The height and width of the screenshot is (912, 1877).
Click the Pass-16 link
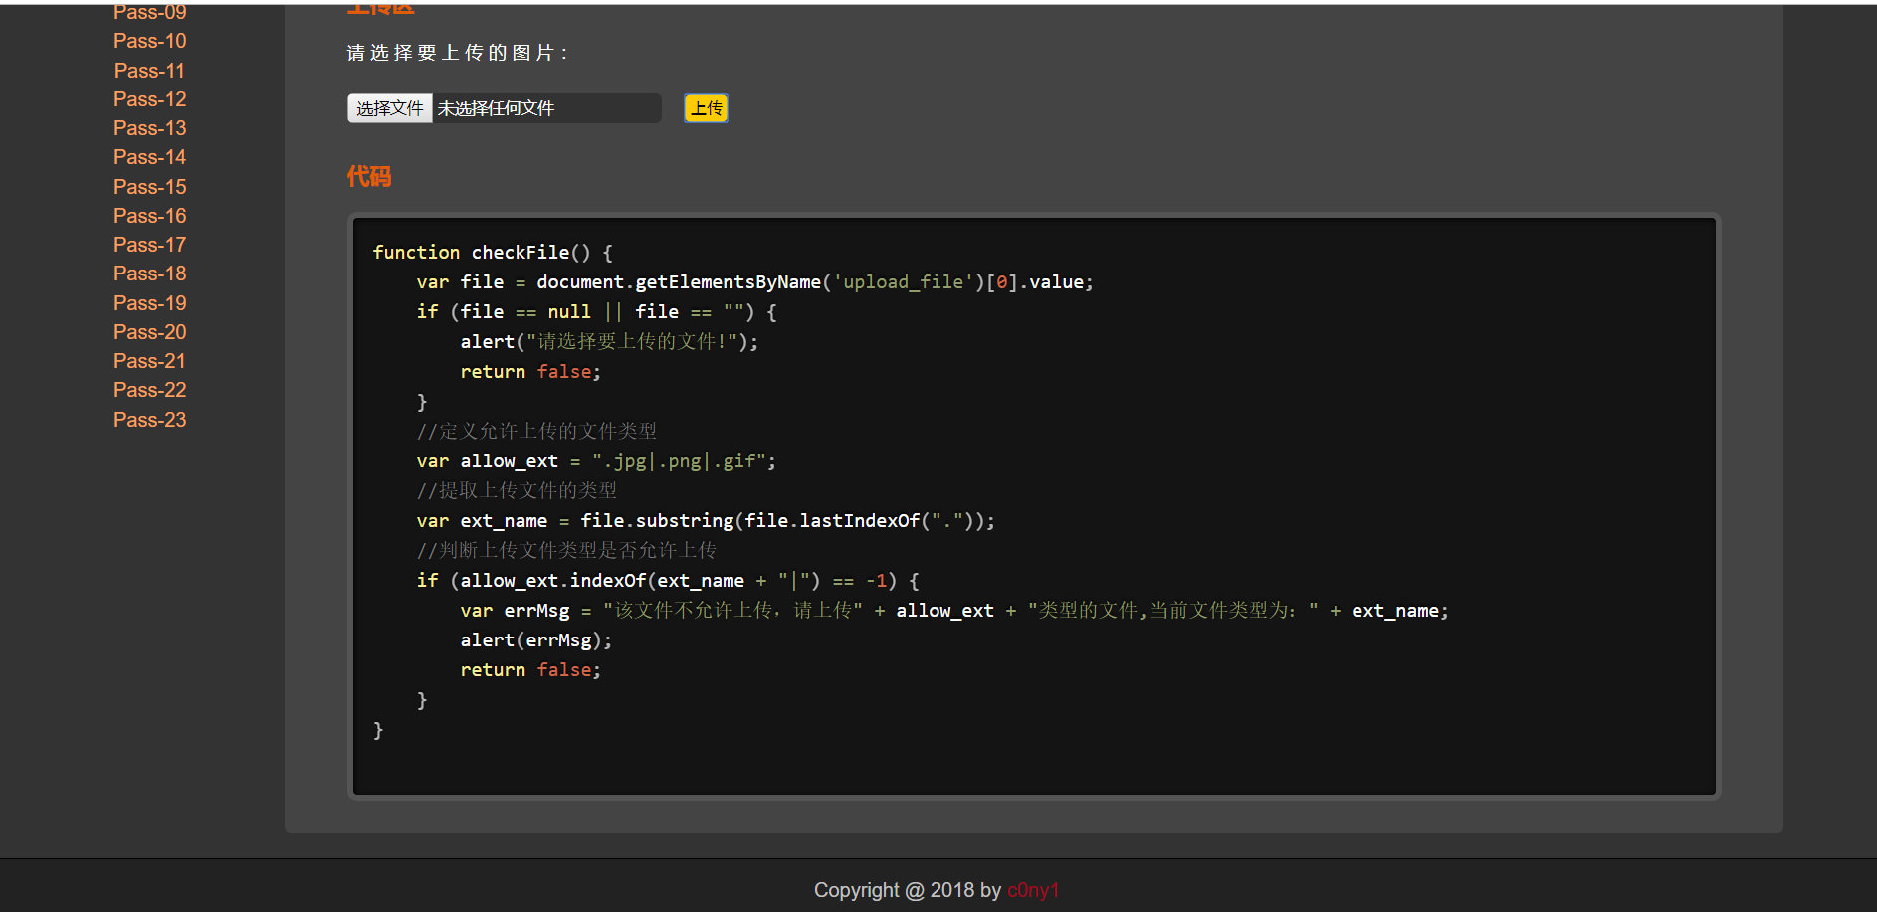(149, 216)
